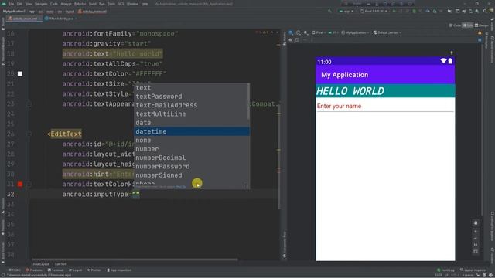
Task: Open the File menu
Action: tap(12, 4)
